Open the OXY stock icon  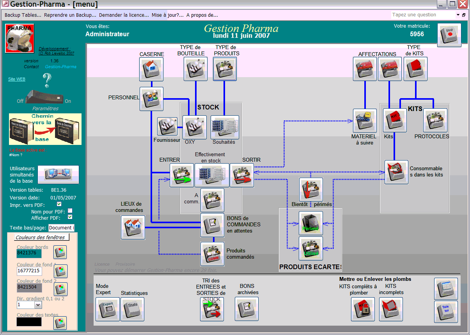pos(195,127)
